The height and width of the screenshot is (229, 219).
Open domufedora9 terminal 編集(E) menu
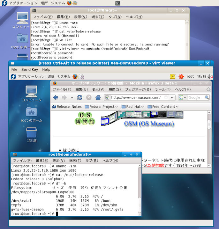[42, 161]
